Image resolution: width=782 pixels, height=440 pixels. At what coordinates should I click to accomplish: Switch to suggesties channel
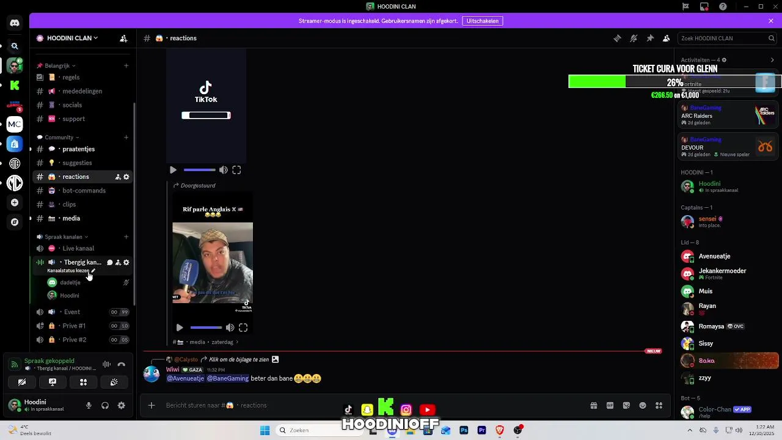tap(82, 163)
